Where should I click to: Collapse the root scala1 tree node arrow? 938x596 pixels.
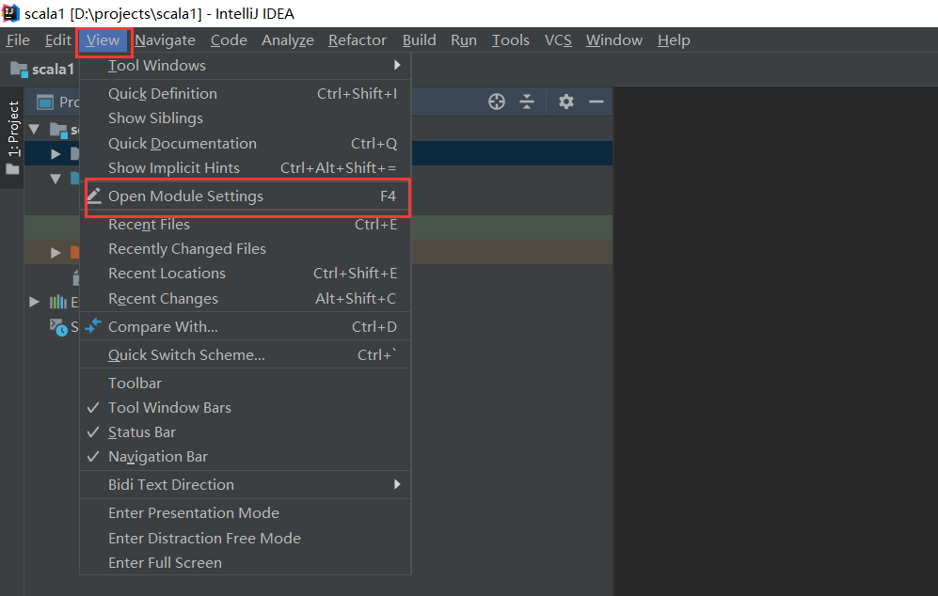(34, 129)
